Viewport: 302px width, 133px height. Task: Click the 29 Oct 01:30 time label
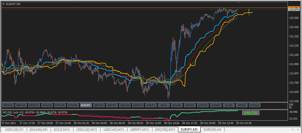tap(244, 123)
